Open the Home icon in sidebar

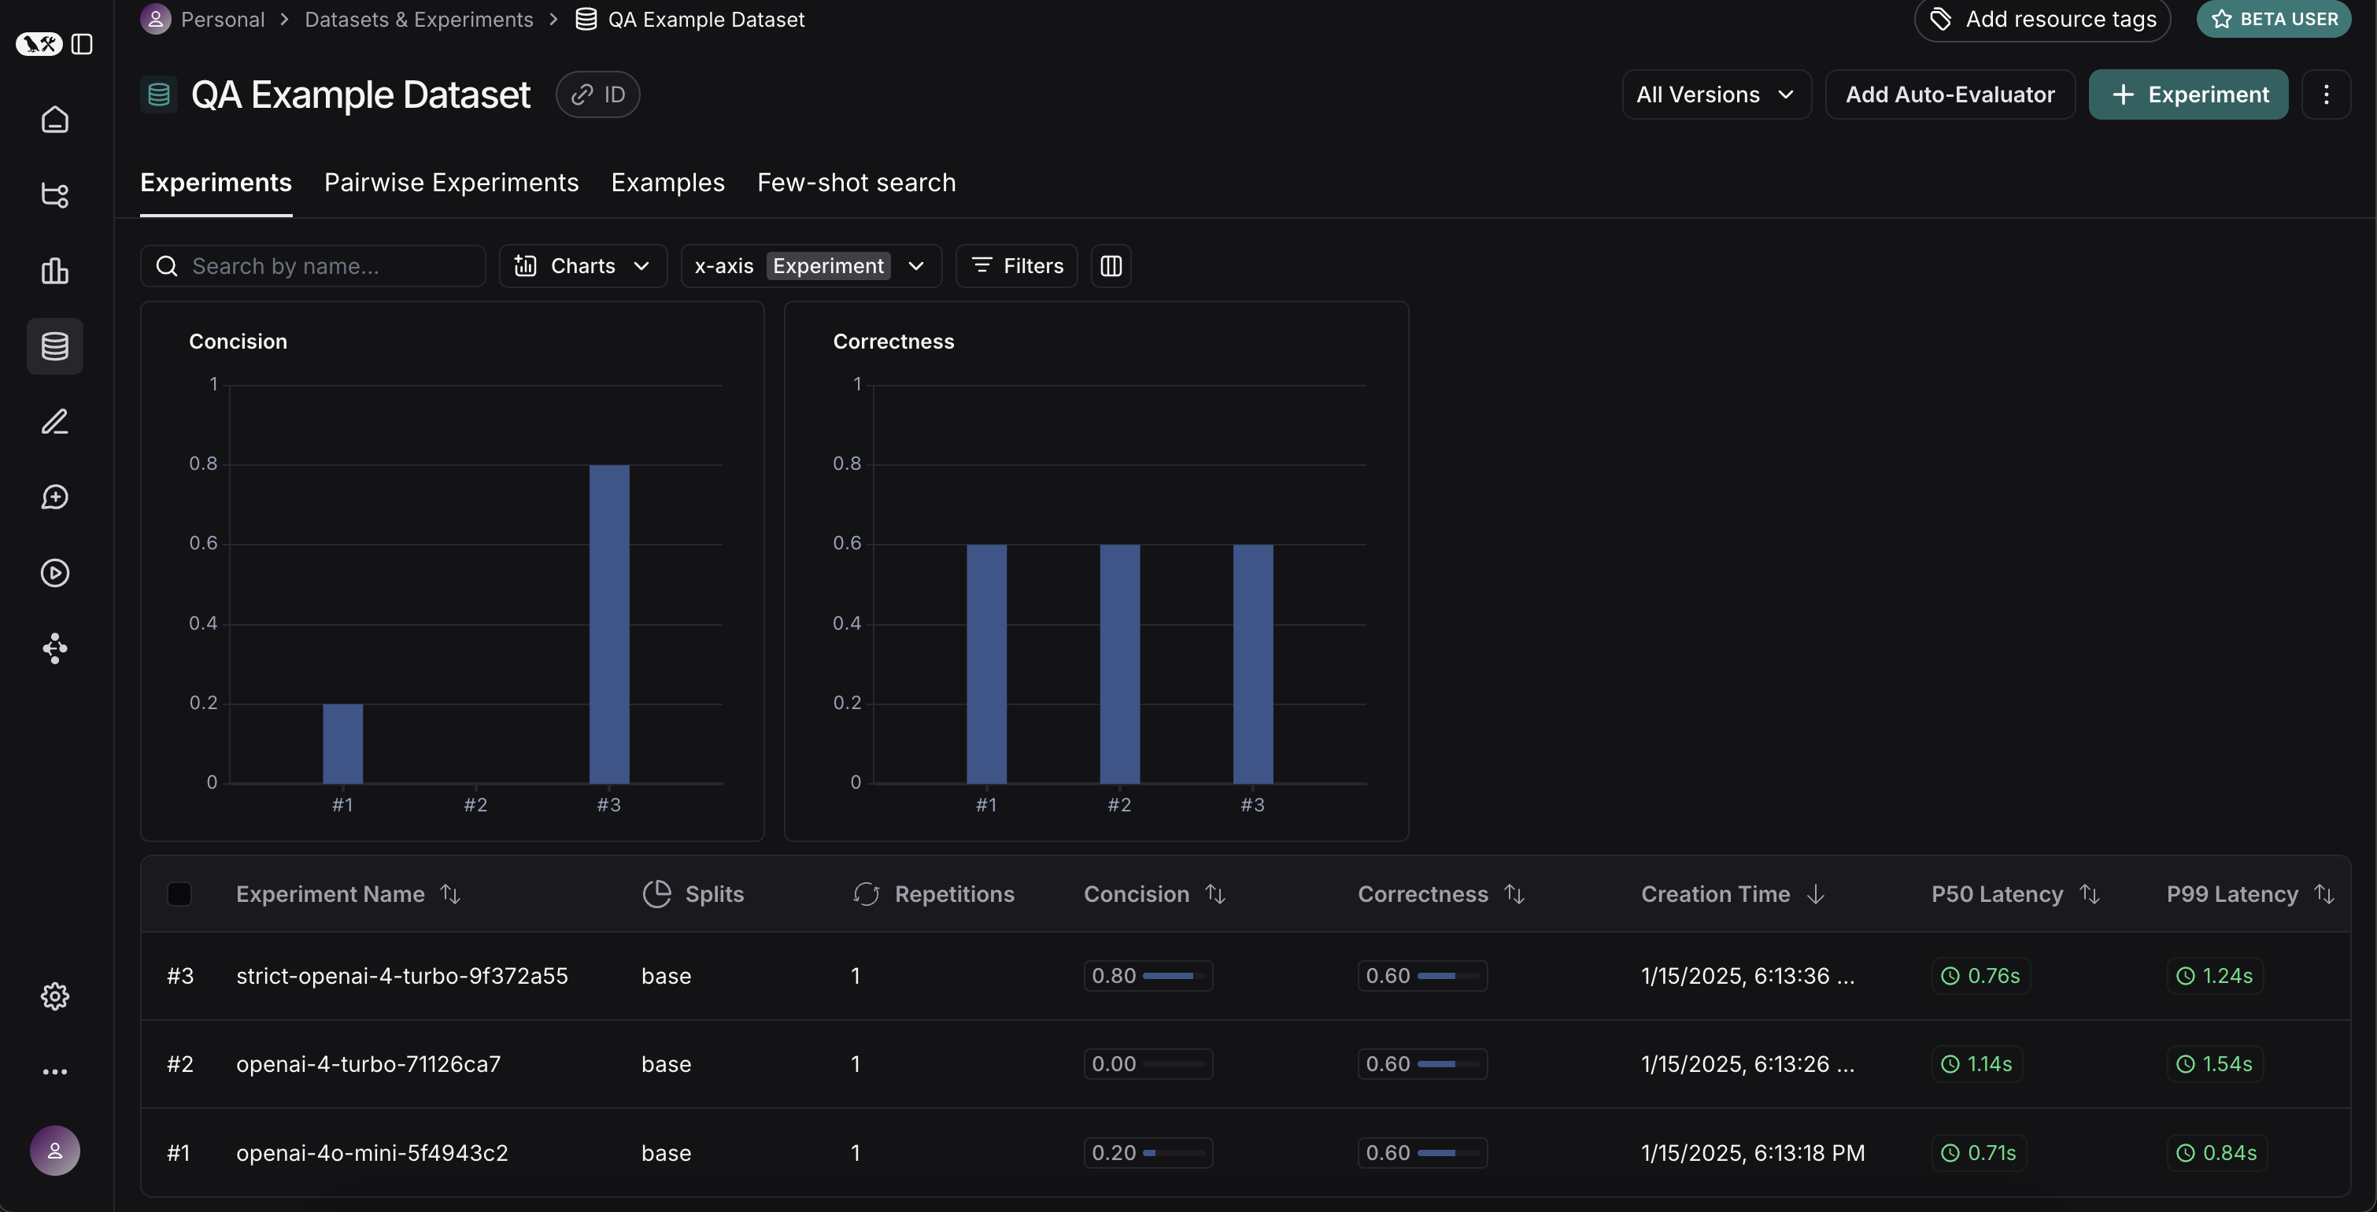pos(54,119)
